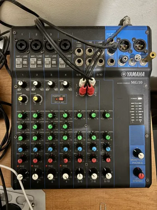Click the green LOW EQ knob on channel 5/6
The width and height of the screenshot is (157, 210).
pyautogui.click(x=80, y=137)
